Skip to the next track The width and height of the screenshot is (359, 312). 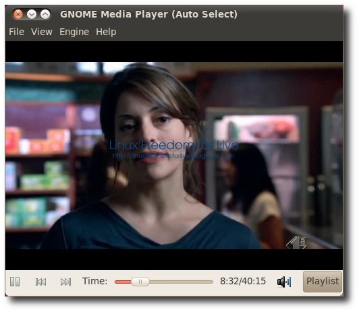(65, 282)
